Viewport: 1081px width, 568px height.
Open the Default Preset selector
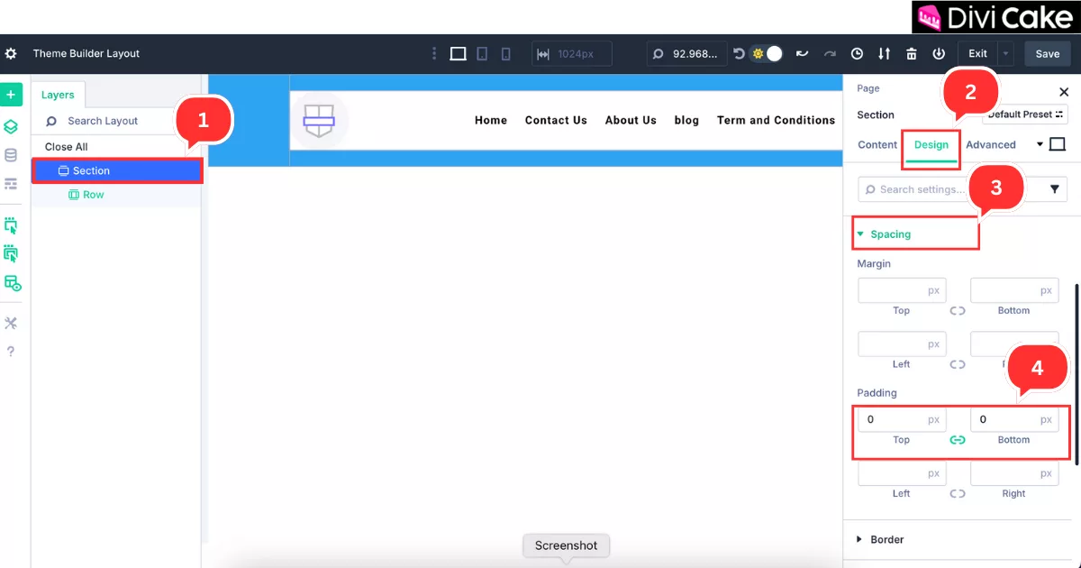coord(1025,115)
